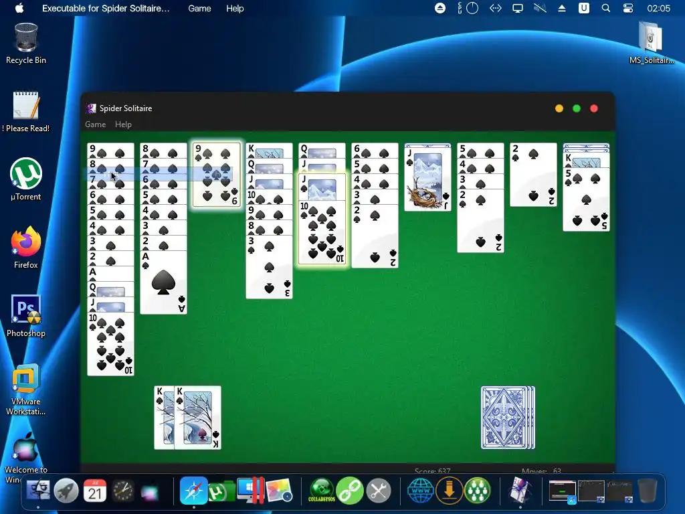The image size is (685, 514).
Task: Click the round eject icon in menu bar
Action: point(440,8)
